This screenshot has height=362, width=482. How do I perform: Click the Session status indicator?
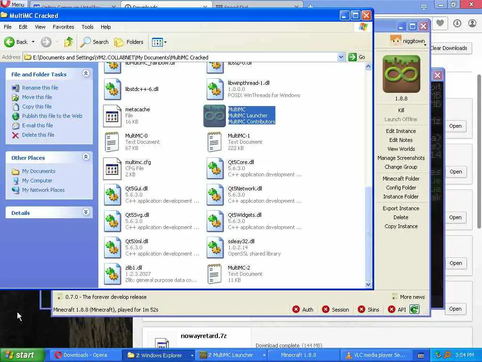pyautogui.click(x=335, y=310)
